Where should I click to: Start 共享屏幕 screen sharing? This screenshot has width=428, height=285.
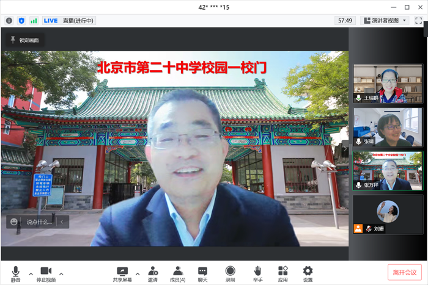pyautogui.click(x=122, y=274)
